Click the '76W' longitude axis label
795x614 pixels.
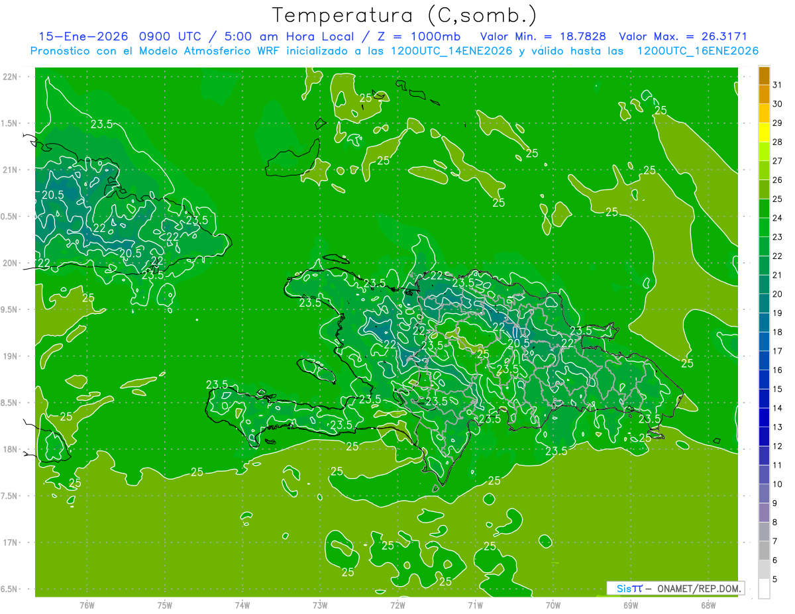coord(87,605)
